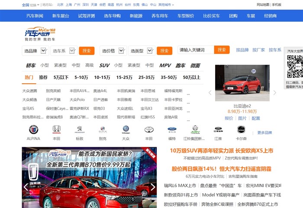Select the 5-10万 price tab
The height and width of the screenshot is (208, 303).
pos(81,78)
